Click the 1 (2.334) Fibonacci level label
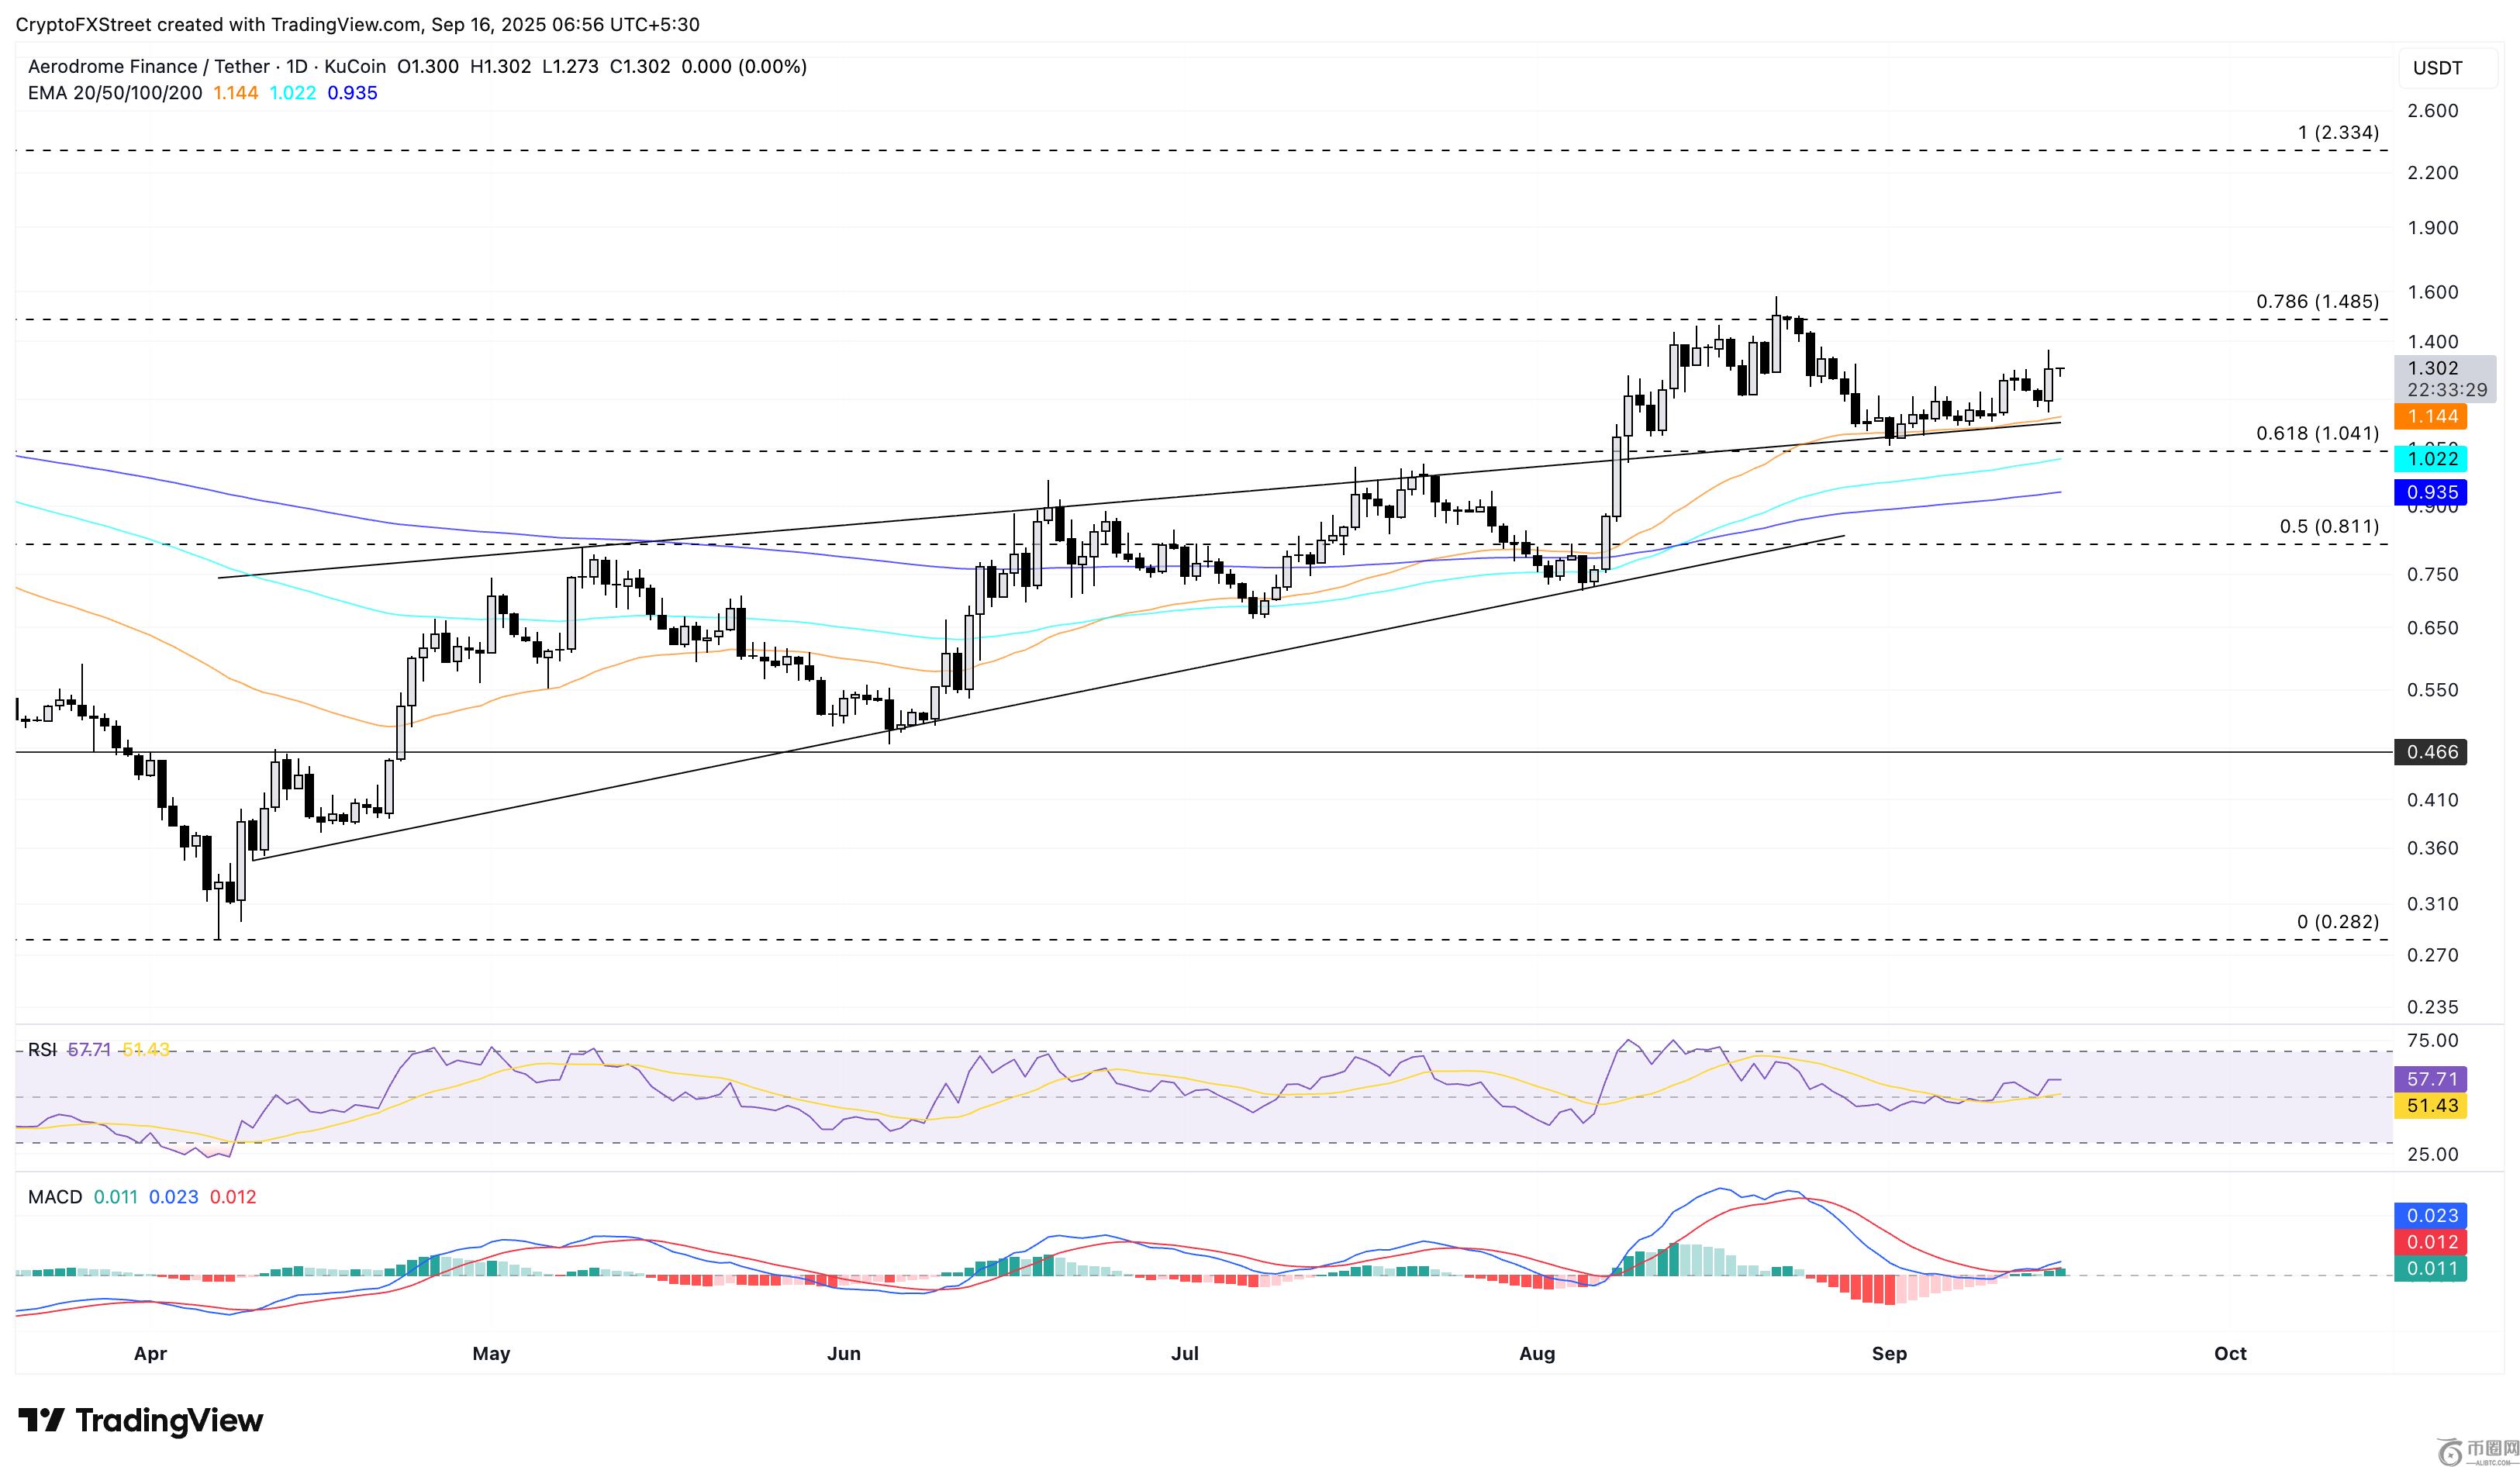Image resolution: width=2520 pixels, height=1467 pixels. pos(2338,132)
